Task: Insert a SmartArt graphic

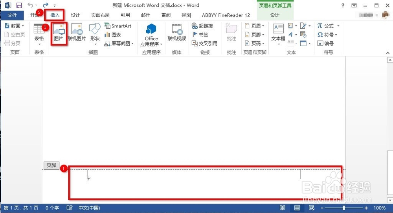Action: click(118, 26)
